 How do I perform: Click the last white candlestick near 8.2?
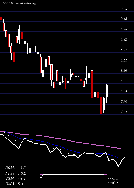pyautogui.click(x=107, y=91)
